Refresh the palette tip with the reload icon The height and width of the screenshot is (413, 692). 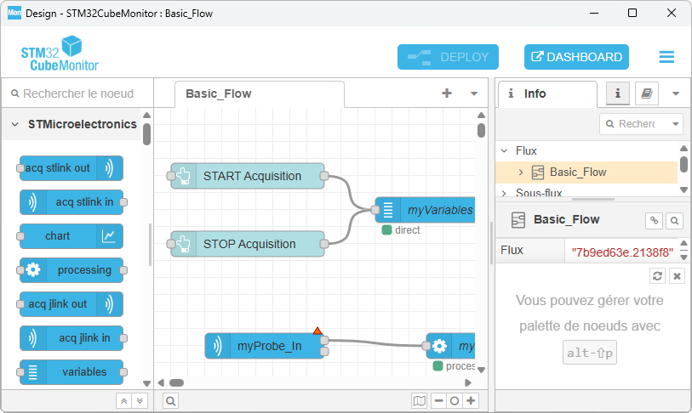(657, 276)
